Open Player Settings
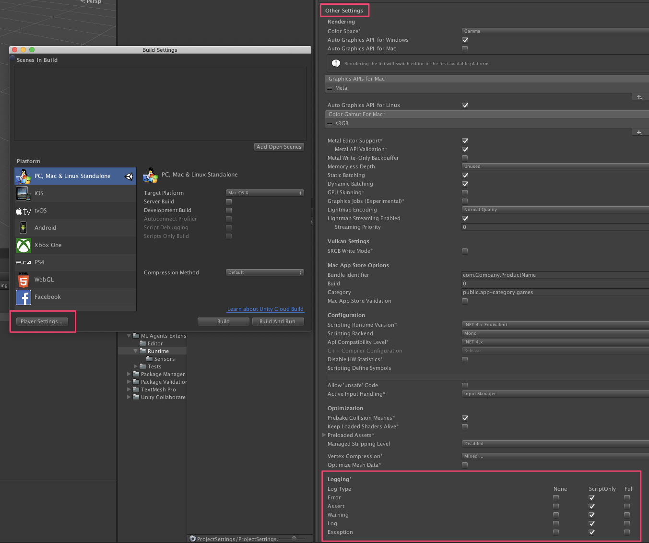Image resolution: width=649 pixels, height=543 pixels. pyautogui.click(x=41, y=321)
